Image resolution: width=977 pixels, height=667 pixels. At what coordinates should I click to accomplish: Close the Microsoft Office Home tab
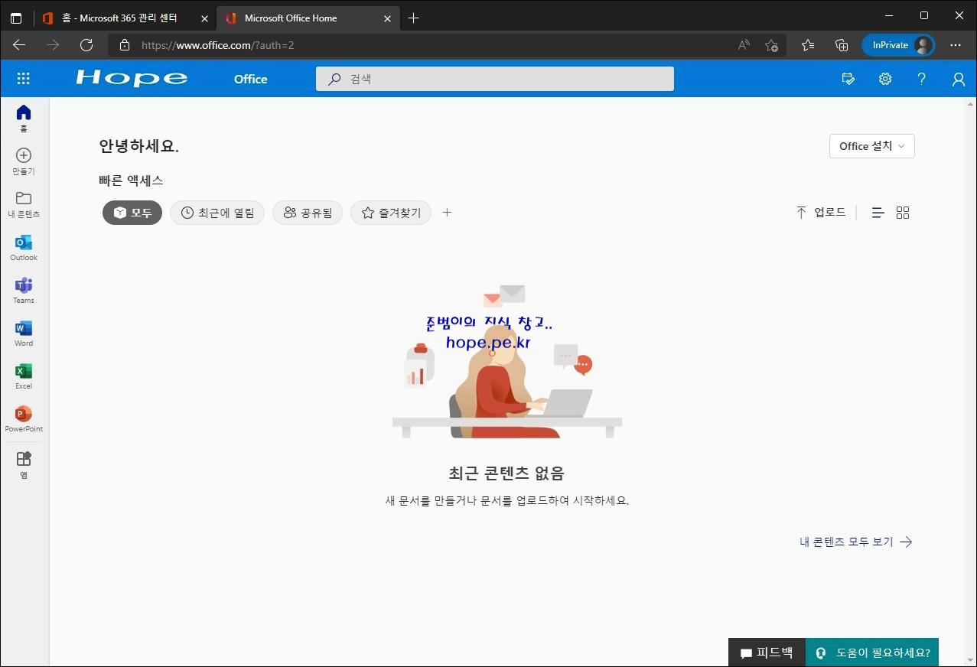(x=387, y=18)
